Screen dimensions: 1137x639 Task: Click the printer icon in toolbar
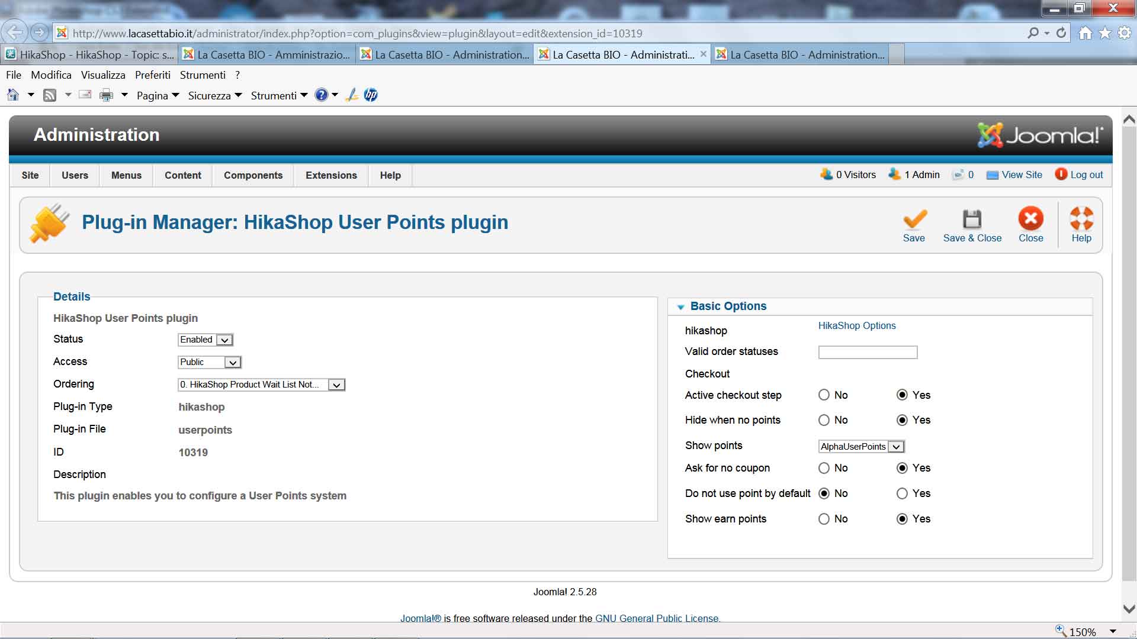[107, 95]
